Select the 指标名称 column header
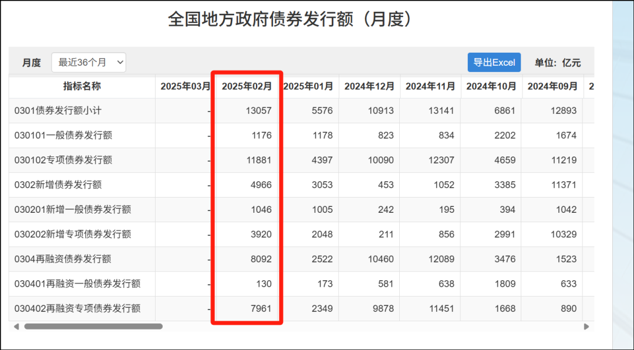Viewport: 634px width, 350px height. pos(82,86)
